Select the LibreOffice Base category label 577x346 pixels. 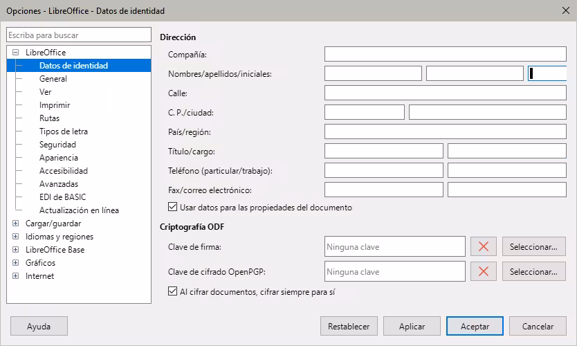pyautogui.click(x=55, y=250)
